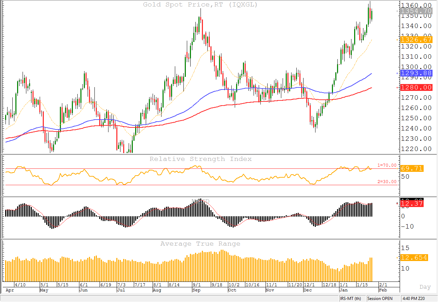The height and width of the screenshot is (302, 438).
Task: Select the orange 1326.67 moving average value
Action: (416, 40)
